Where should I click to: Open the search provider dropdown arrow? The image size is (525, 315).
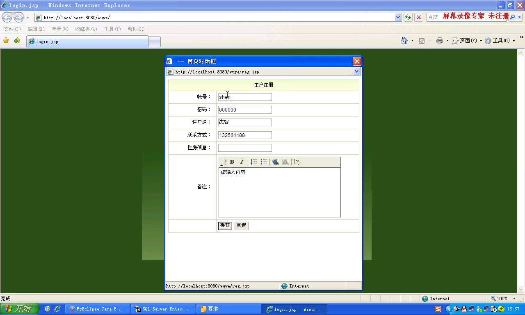tap(520, 17)
